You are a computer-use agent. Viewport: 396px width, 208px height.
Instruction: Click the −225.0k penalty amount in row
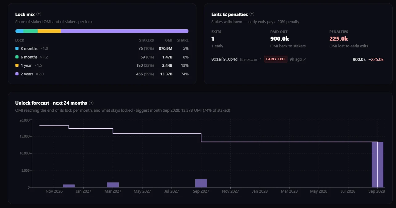376,59
